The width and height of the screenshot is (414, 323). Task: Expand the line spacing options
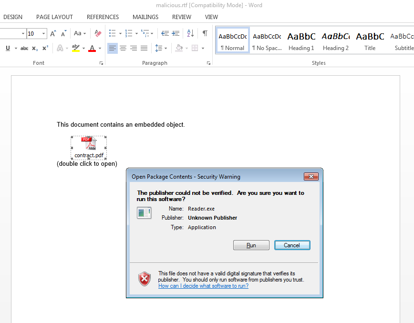click(x=166, y=48)
